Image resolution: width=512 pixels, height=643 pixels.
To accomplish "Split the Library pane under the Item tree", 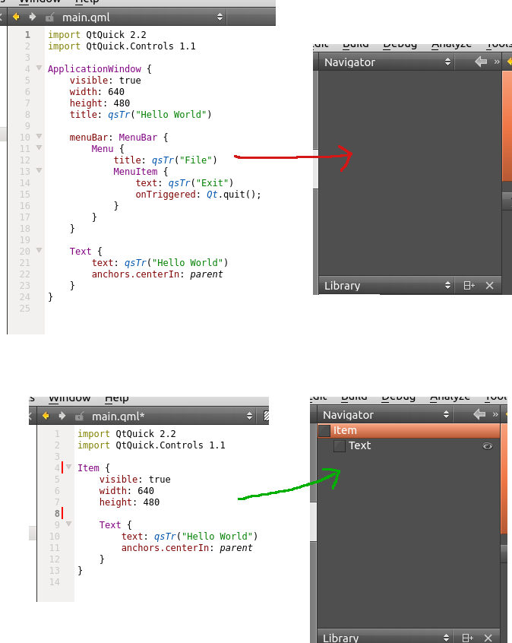I will [469, 638].
